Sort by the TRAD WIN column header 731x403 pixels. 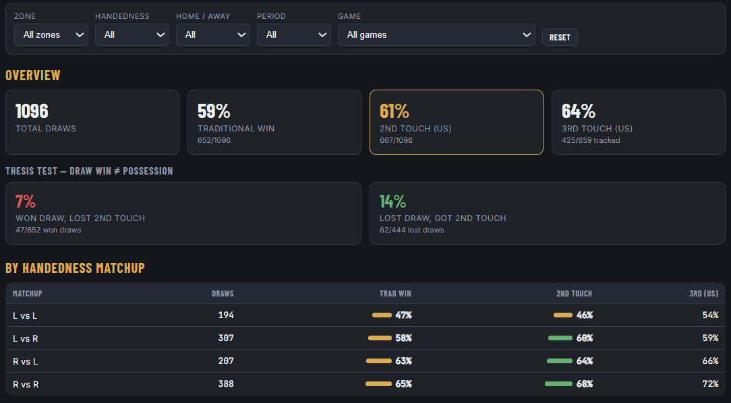[395, 294]
